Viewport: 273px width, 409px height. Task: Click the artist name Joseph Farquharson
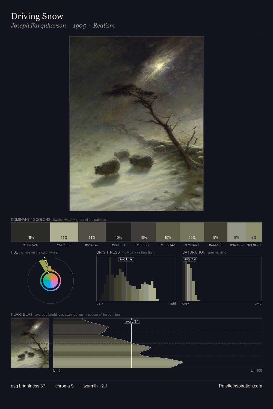[x=38, y=26]
